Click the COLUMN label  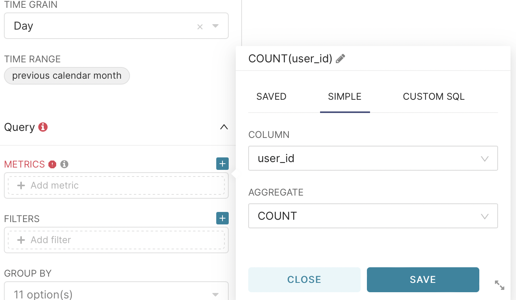(269, 135)
